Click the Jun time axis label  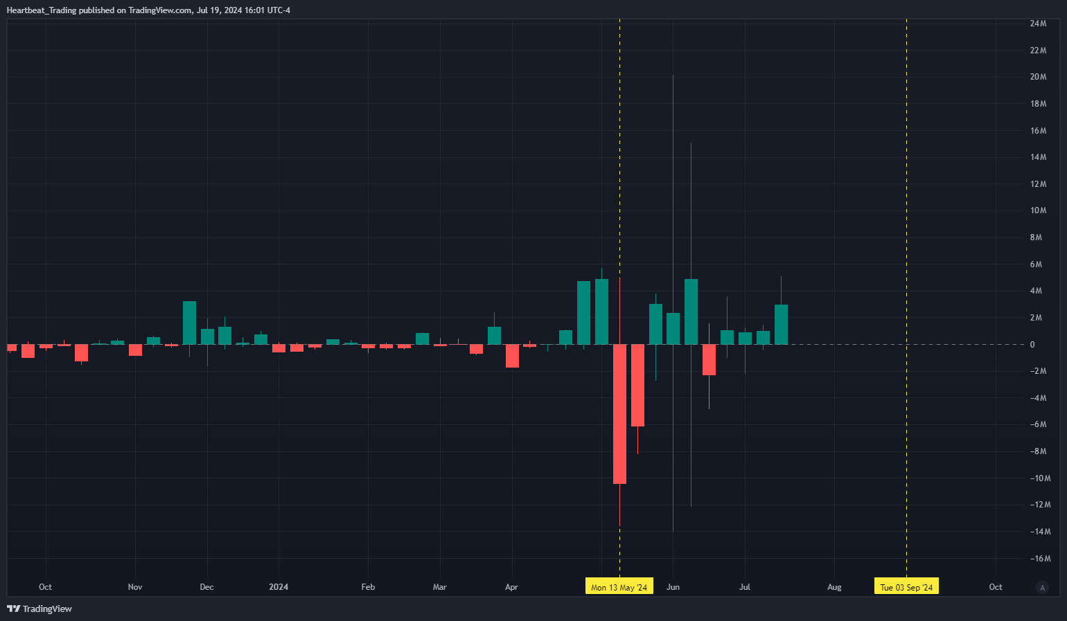(673, 587)
